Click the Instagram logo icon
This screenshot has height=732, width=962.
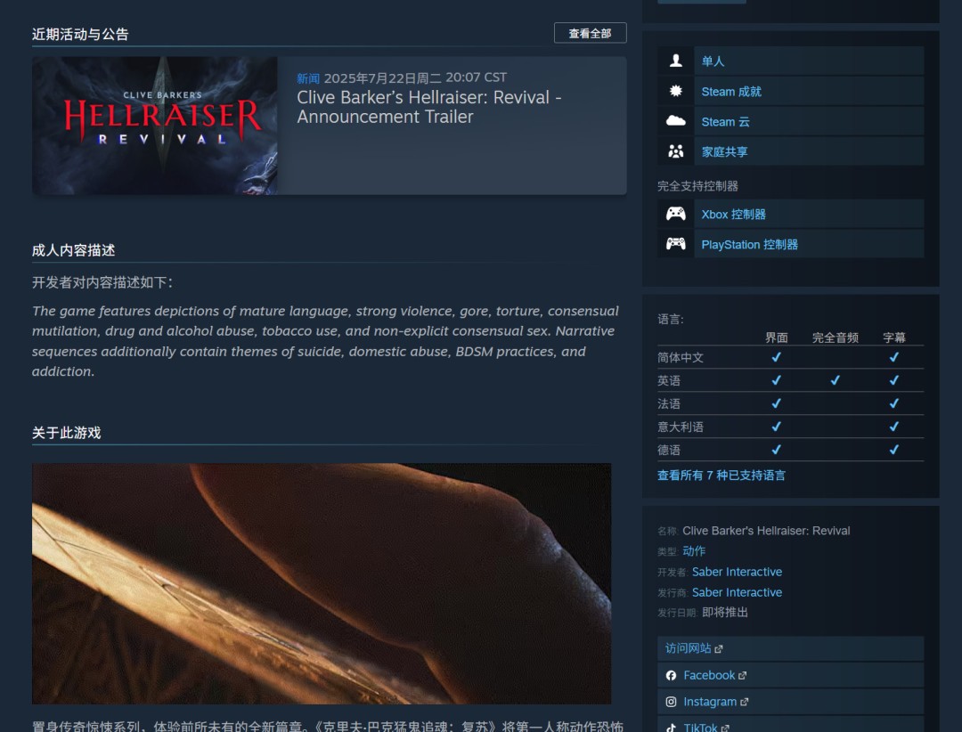(671, 702)
